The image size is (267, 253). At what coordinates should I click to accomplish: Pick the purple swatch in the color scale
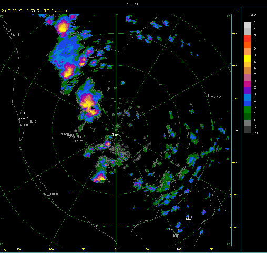248,91
